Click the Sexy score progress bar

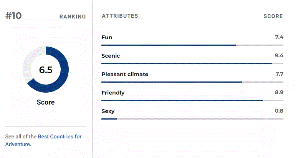pyautogui.click(x=192, y=119)
